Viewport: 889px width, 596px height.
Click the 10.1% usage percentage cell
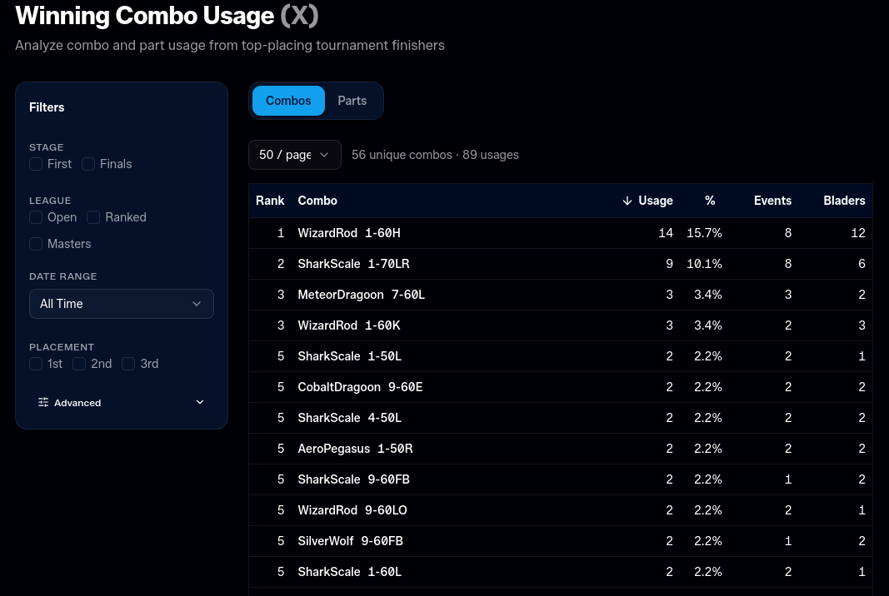[x=704, y=264]
